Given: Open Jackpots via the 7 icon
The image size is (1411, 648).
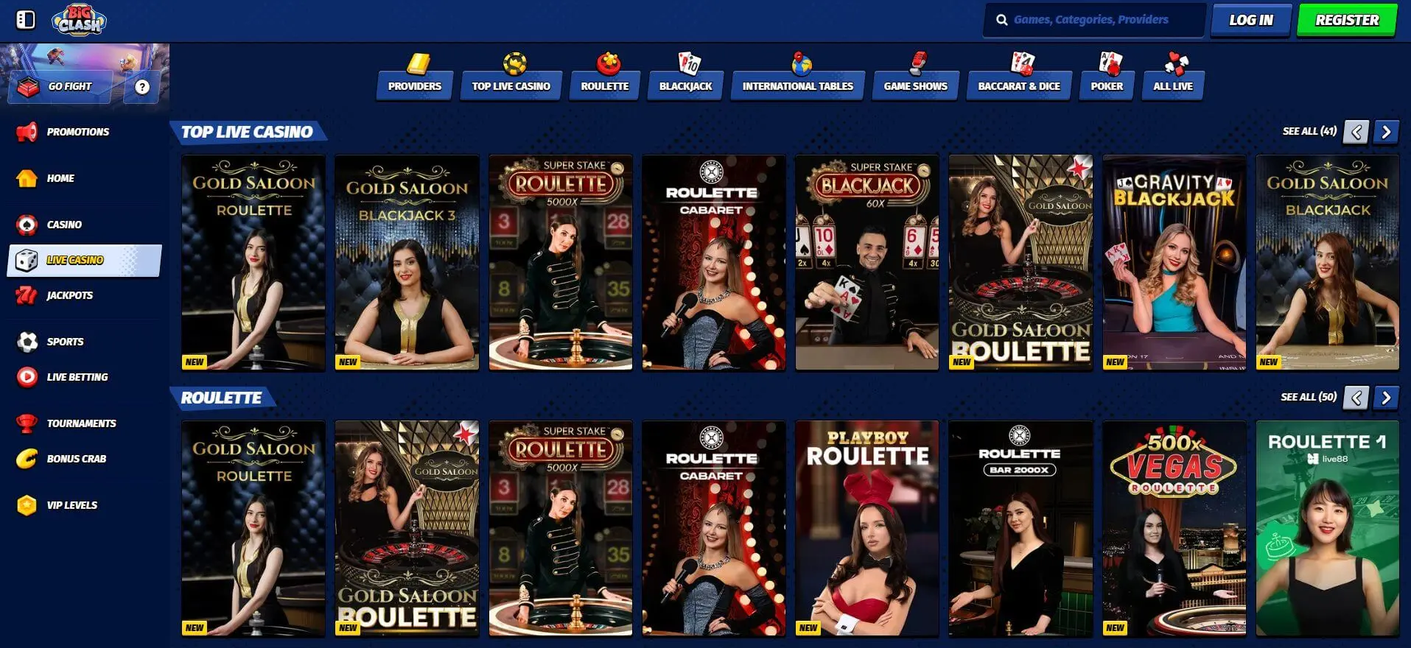Looking at the screenshot, I should pyautogui.click(x=27, y=295).
